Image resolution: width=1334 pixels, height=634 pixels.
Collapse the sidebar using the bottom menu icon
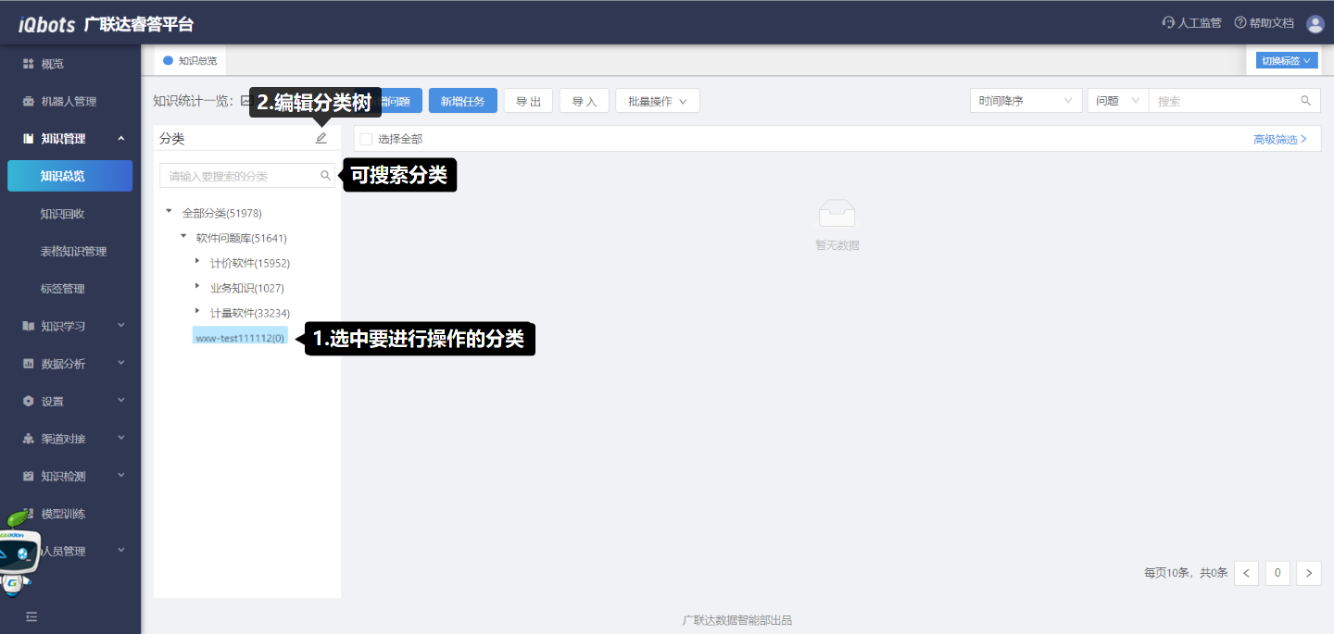point(31,616)
